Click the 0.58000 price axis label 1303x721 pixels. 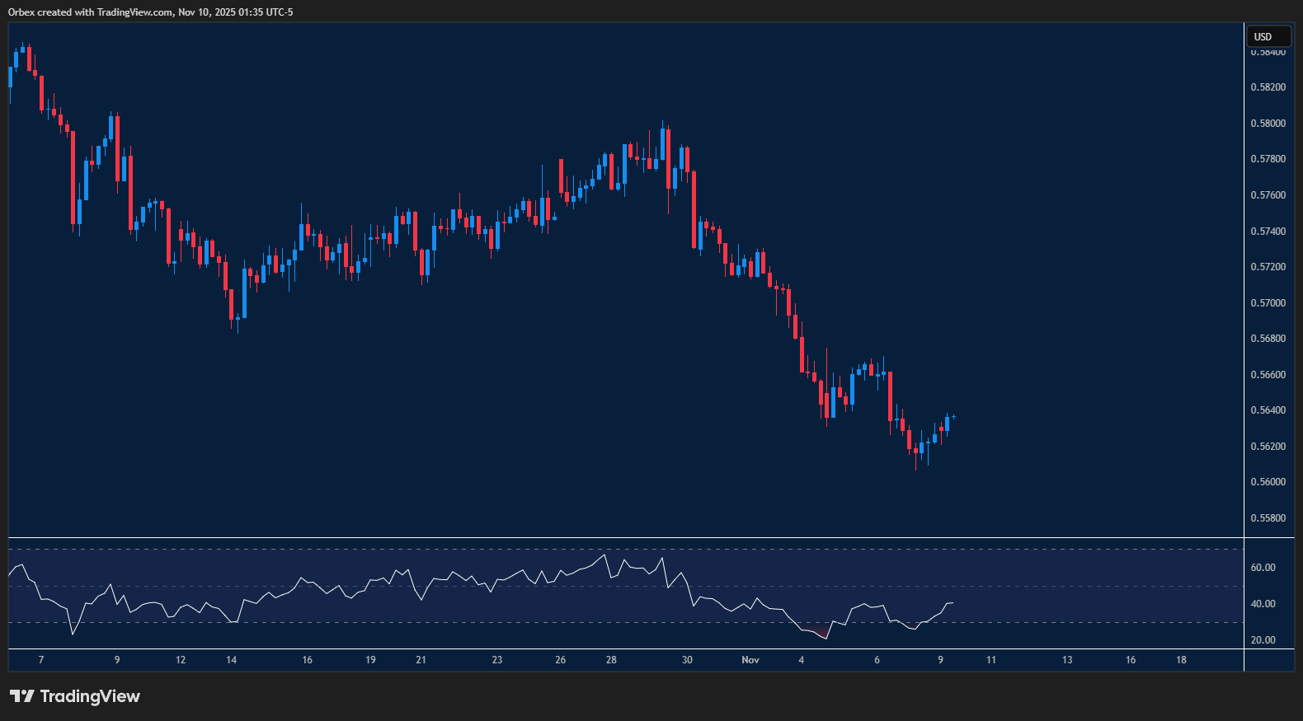pos(1268,124)
